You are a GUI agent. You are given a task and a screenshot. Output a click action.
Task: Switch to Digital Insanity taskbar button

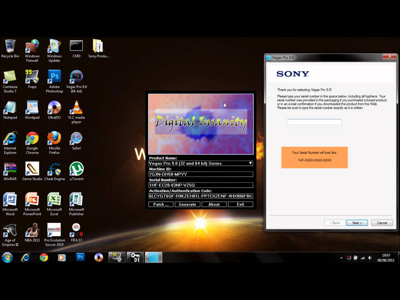(135, 258)
